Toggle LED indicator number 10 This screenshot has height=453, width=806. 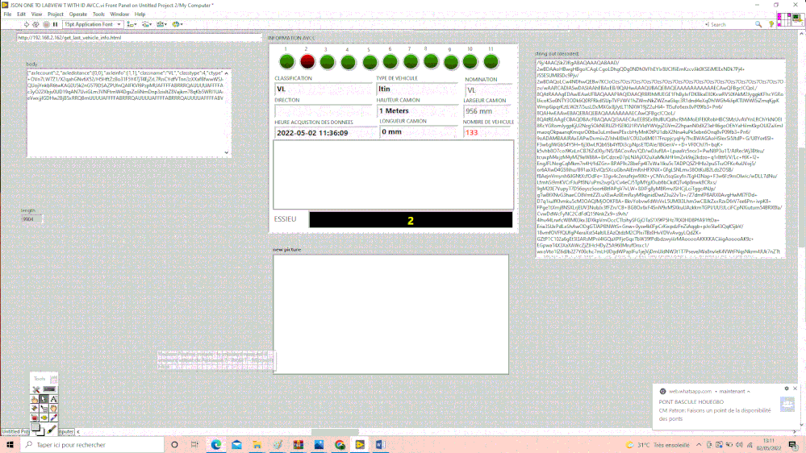[470, 61]
